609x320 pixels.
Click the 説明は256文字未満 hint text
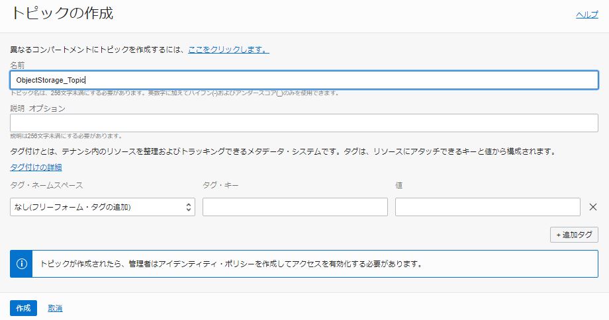(x=66, y=136)
